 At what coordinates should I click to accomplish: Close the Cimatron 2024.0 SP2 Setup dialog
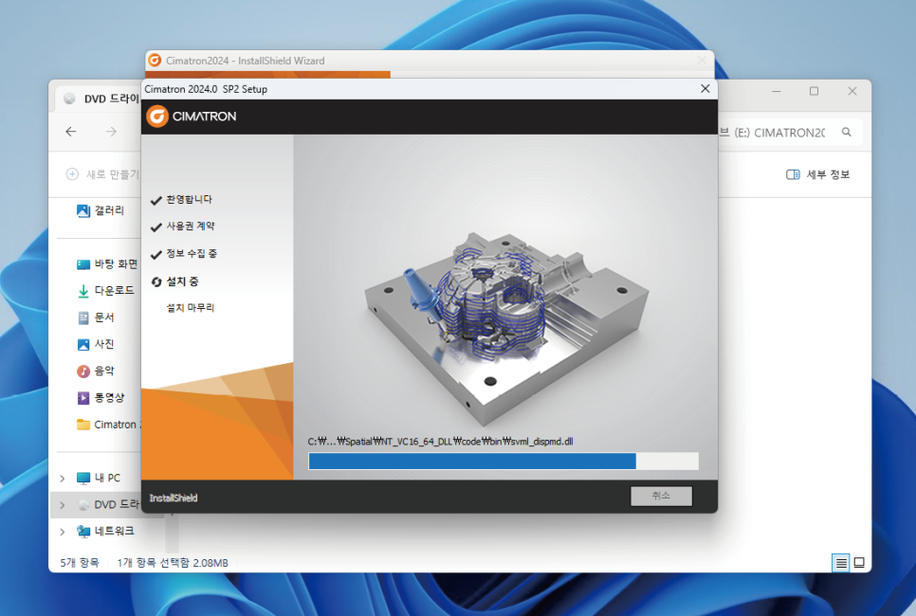(x=705, y=89)
